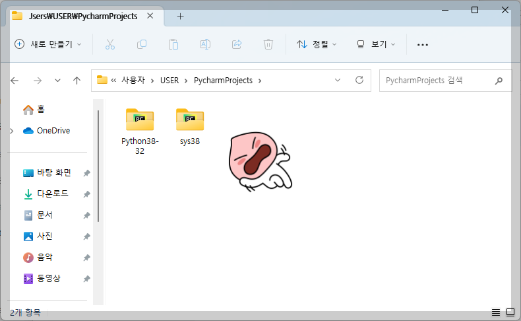
Task: Open 사진 quick access item
Action: click(38, 236)
